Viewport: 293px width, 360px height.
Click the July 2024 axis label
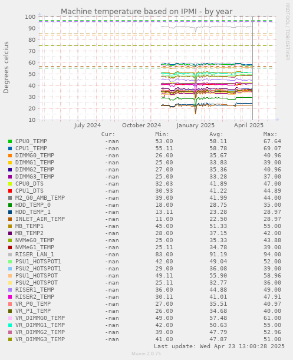coord(87,125)
